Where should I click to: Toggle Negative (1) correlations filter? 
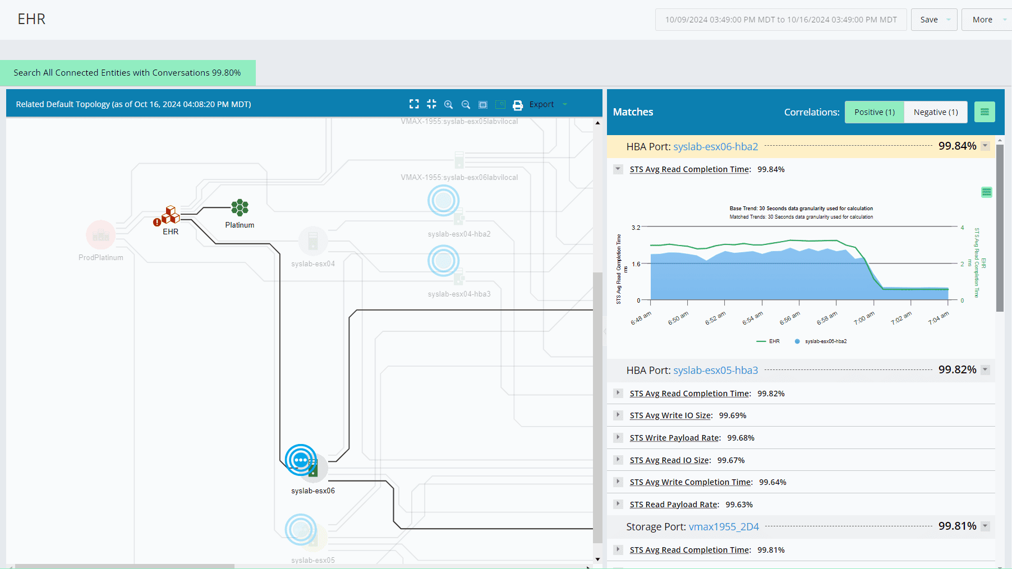point(936,112)
